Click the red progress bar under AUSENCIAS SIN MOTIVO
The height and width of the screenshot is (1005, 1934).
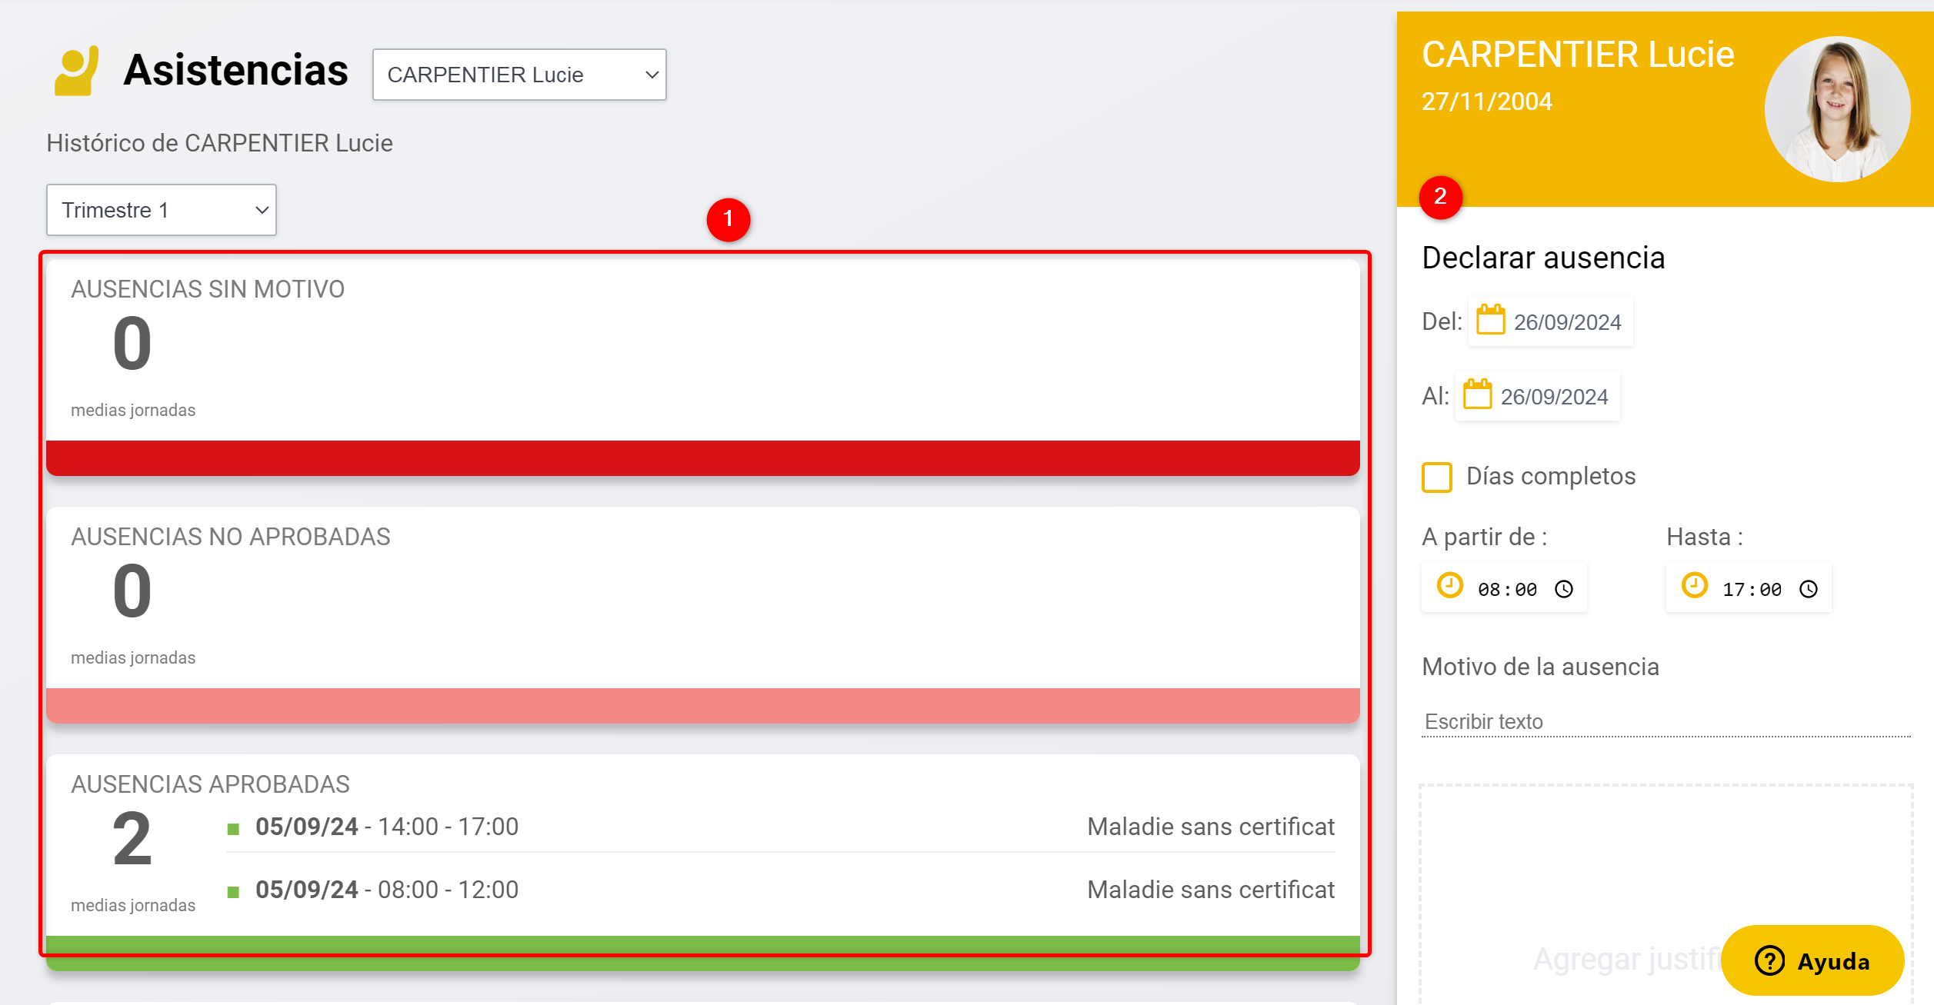point(700,458)
